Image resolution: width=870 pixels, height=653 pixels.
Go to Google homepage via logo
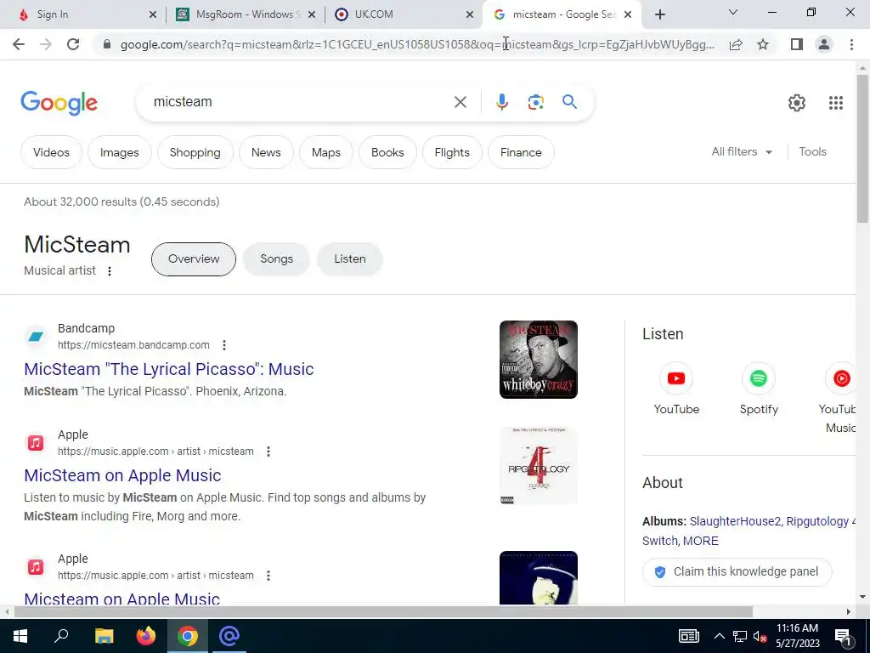click(59, 103)
